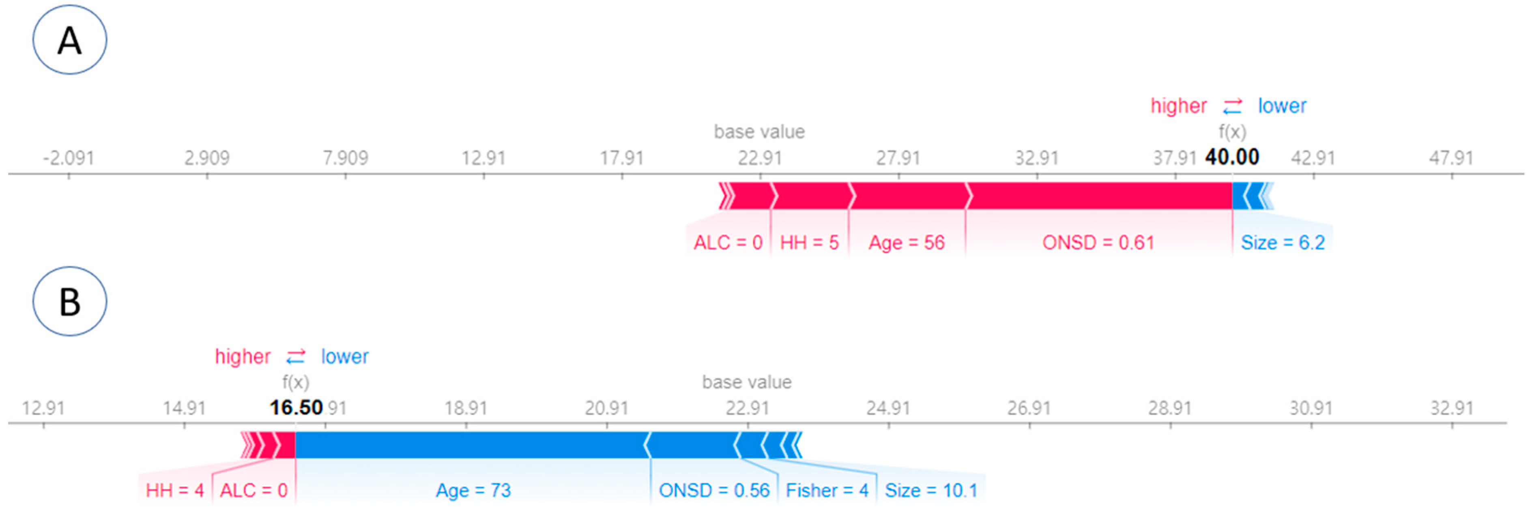Click the blue "lower" legend text in plot B

[x=344, y=357]
